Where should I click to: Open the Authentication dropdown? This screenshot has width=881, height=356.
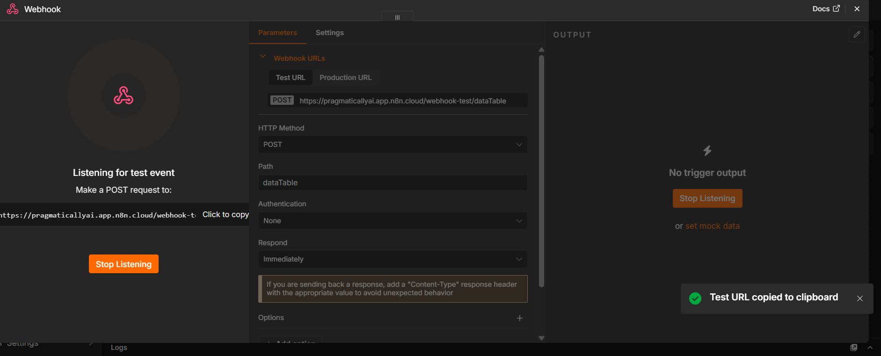point(393,221)
